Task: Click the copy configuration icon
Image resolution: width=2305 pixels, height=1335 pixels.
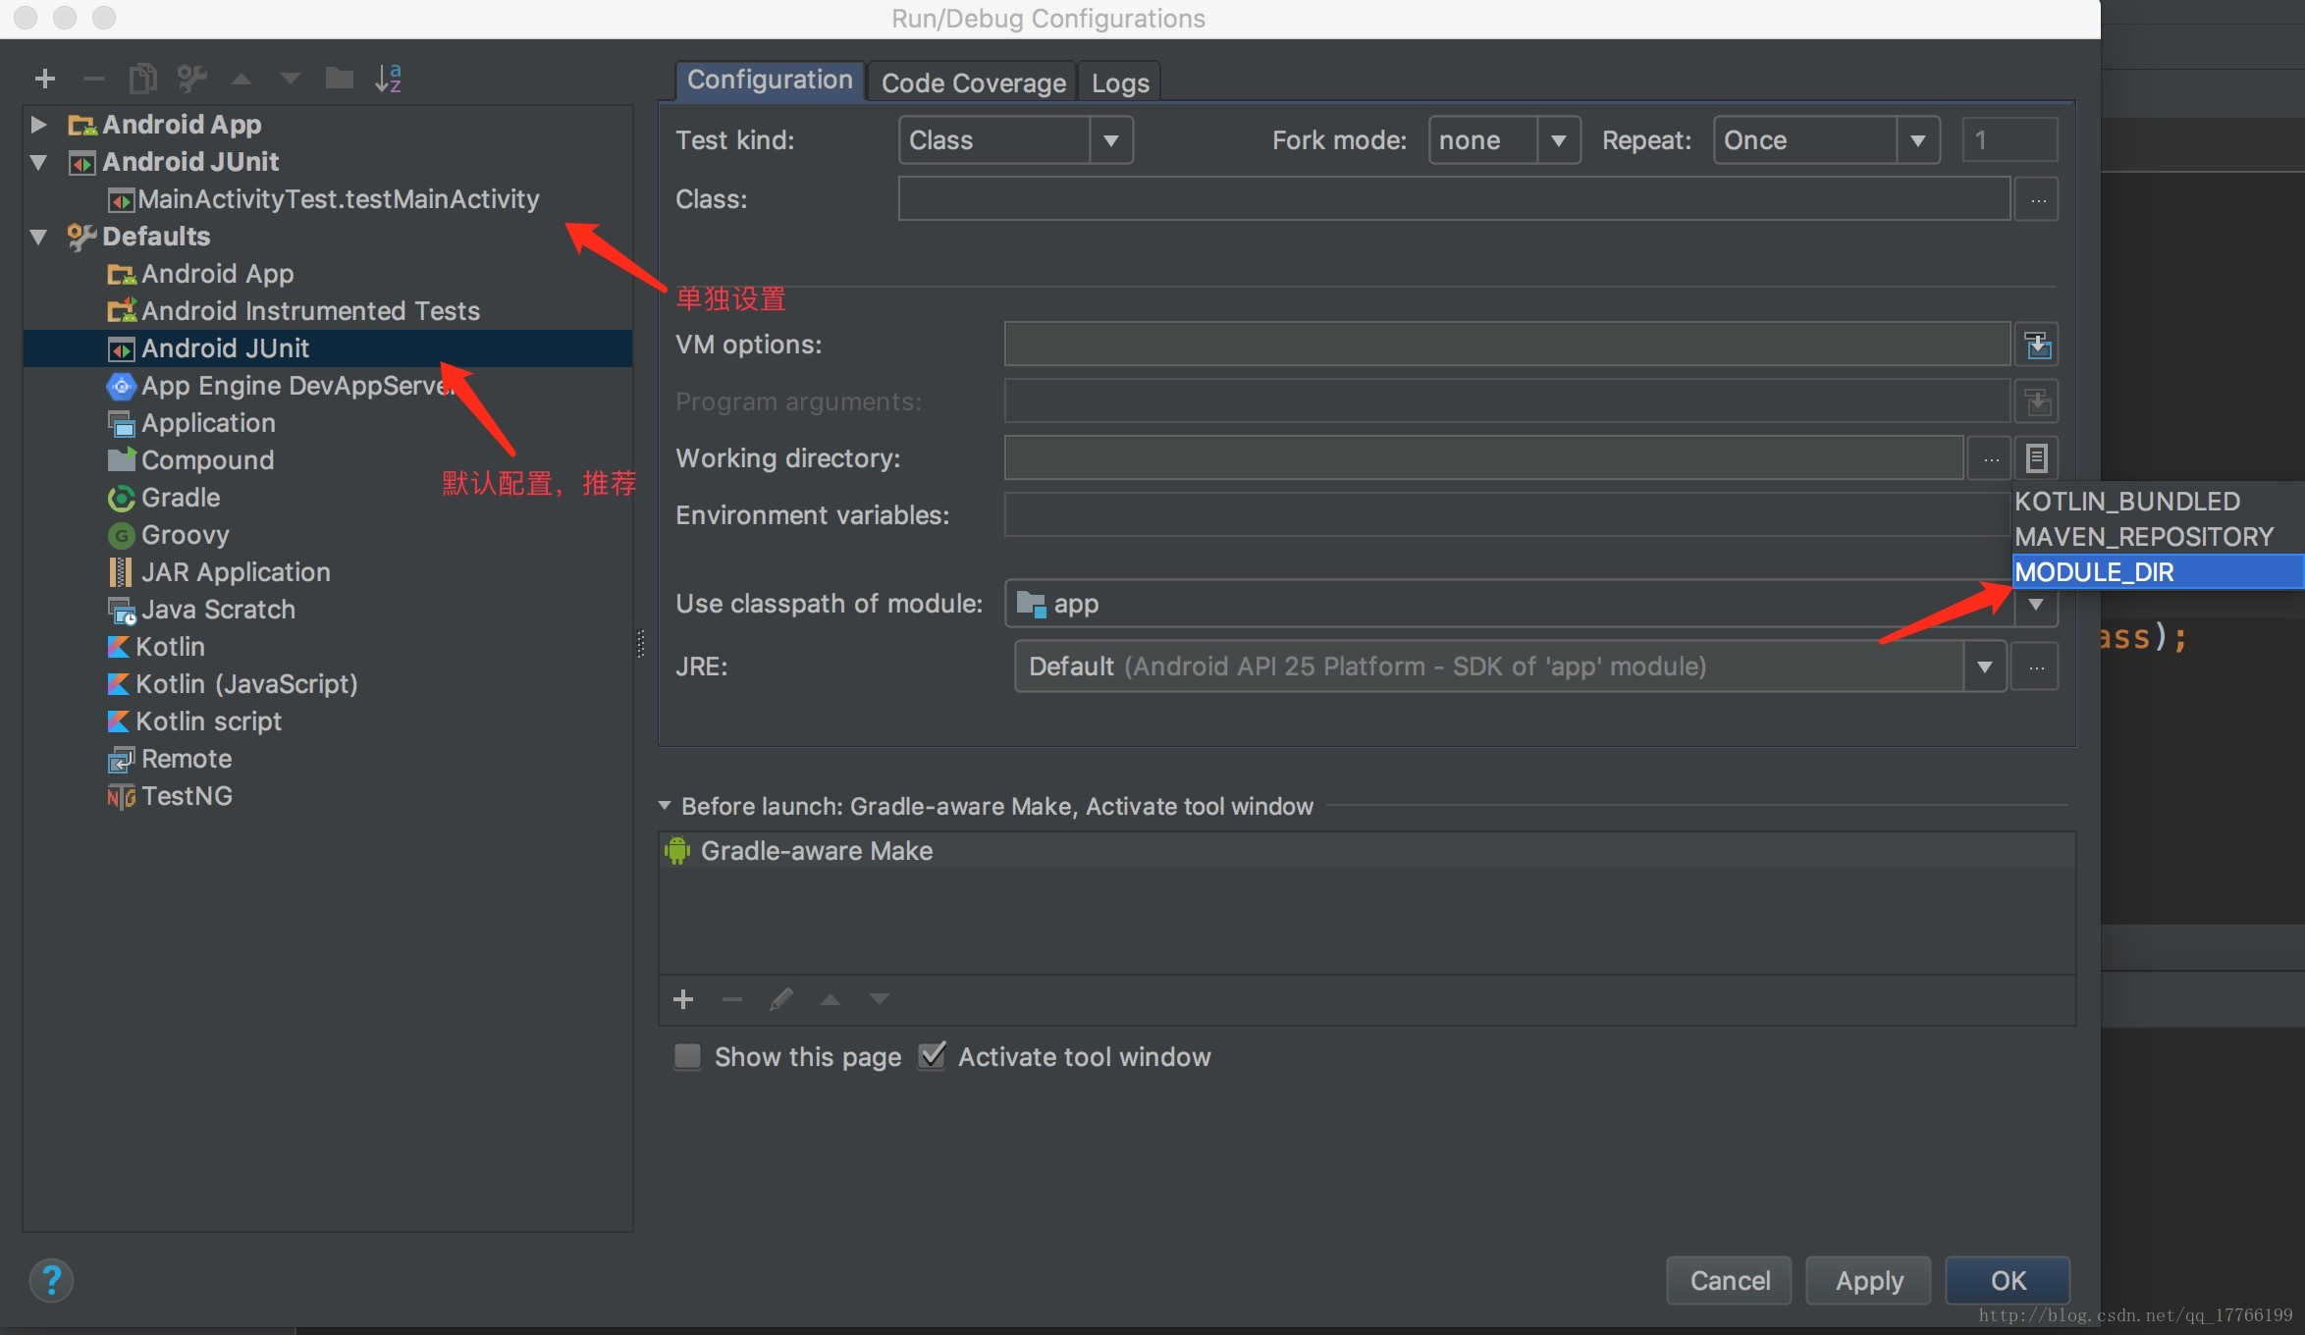Action: pyautogui.click(x=142, y=79)
